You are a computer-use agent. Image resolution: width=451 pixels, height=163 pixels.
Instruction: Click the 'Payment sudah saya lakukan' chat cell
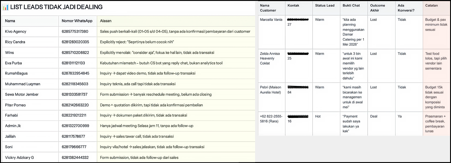tap(354, 124)
